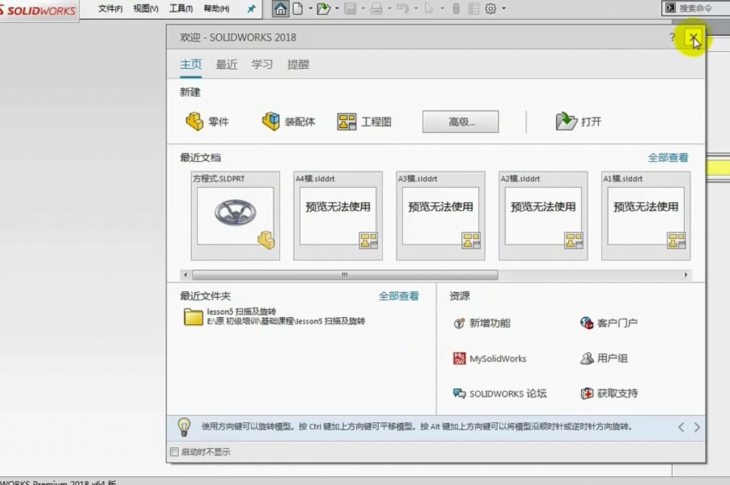Viewport: 730px width, 485px height.
Task: Open the 工具 menu
Action: (x=181, y=9)
